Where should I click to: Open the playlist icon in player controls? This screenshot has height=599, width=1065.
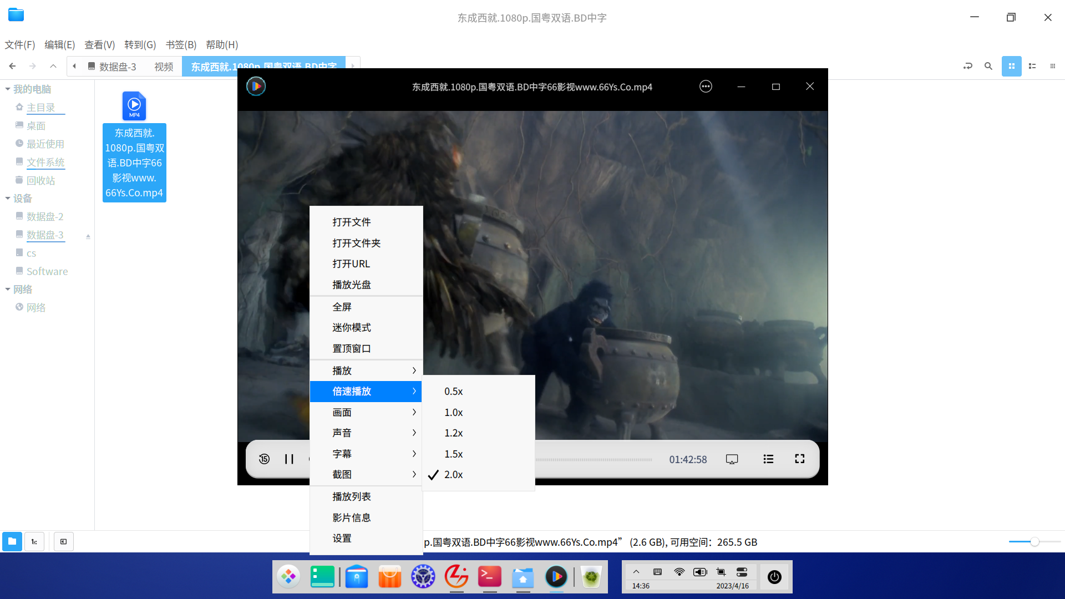pos(768,459)
